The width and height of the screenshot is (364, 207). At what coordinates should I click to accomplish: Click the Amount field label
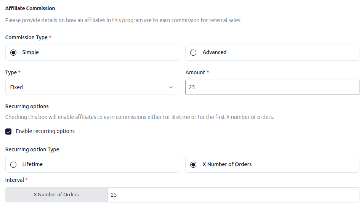(x=195, y=72)
